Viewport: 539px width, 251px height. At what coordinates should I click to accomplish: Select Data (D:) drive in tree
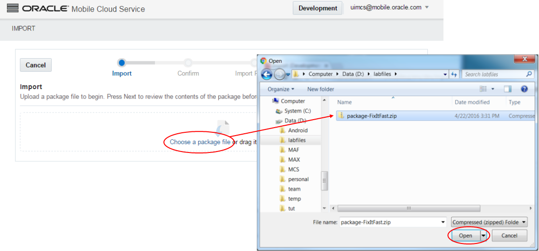(x=291, y=121)
